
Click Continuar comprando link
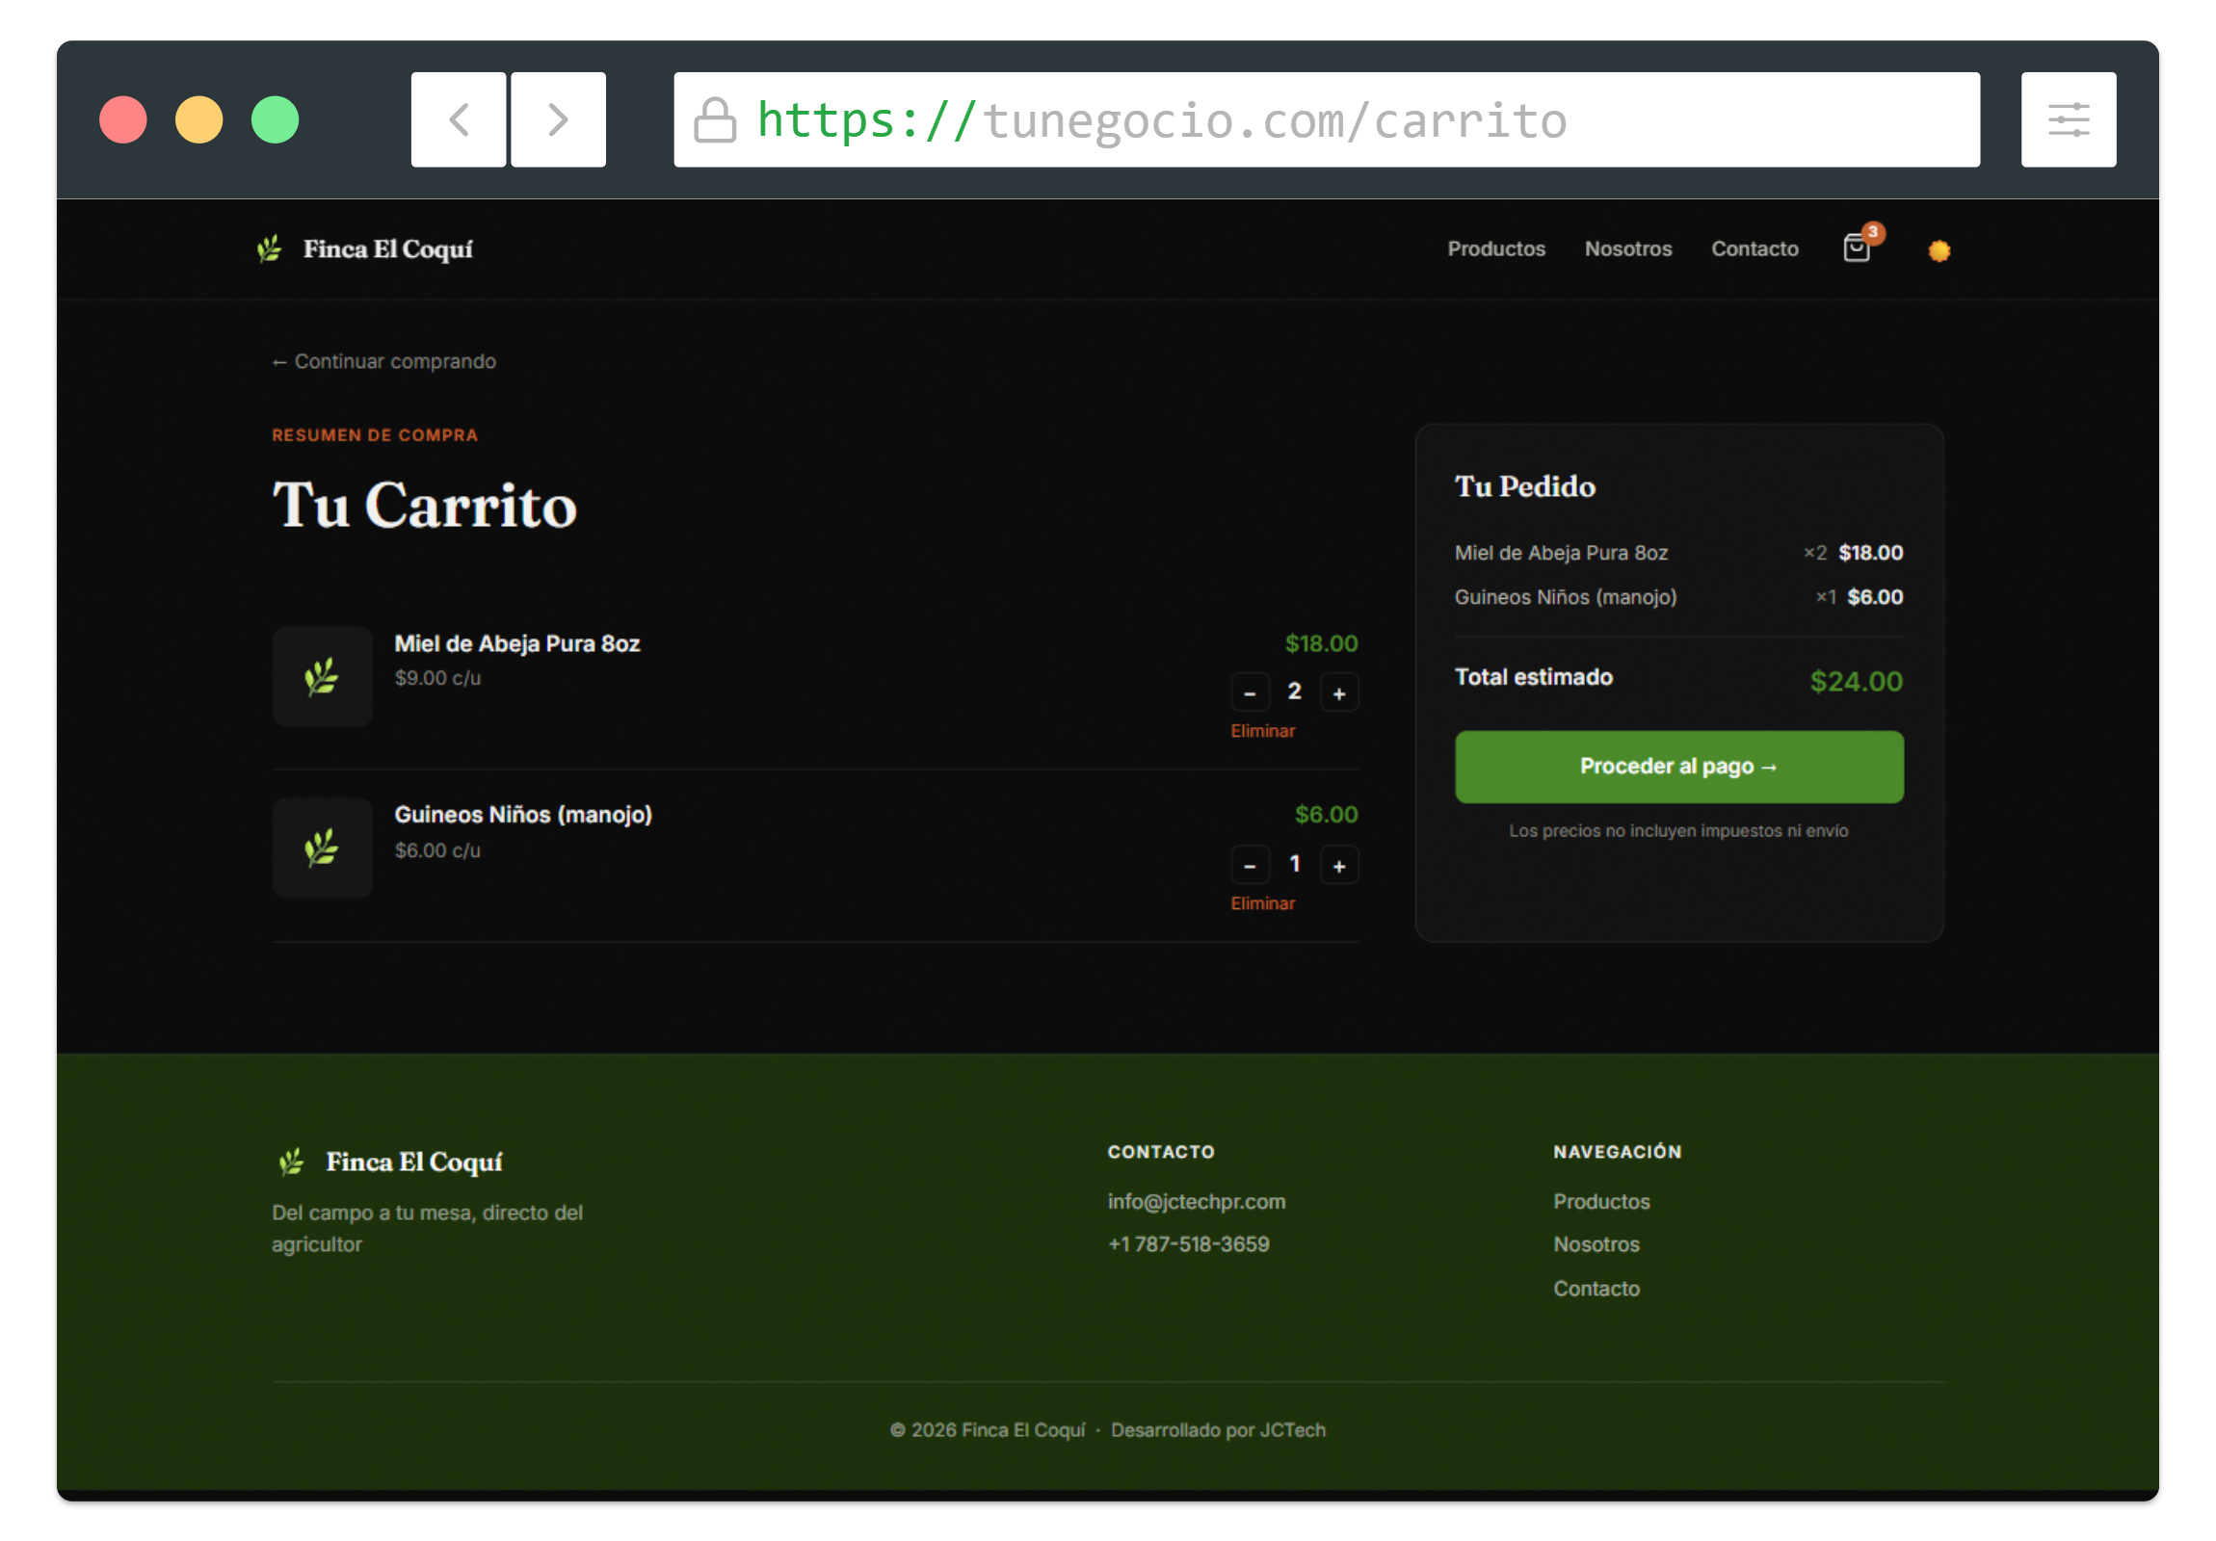[383, 361]
